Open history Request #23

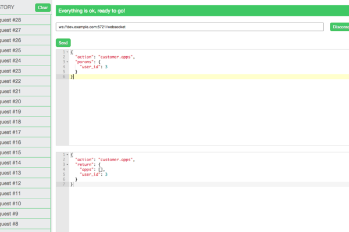click(x=25, y=71)
